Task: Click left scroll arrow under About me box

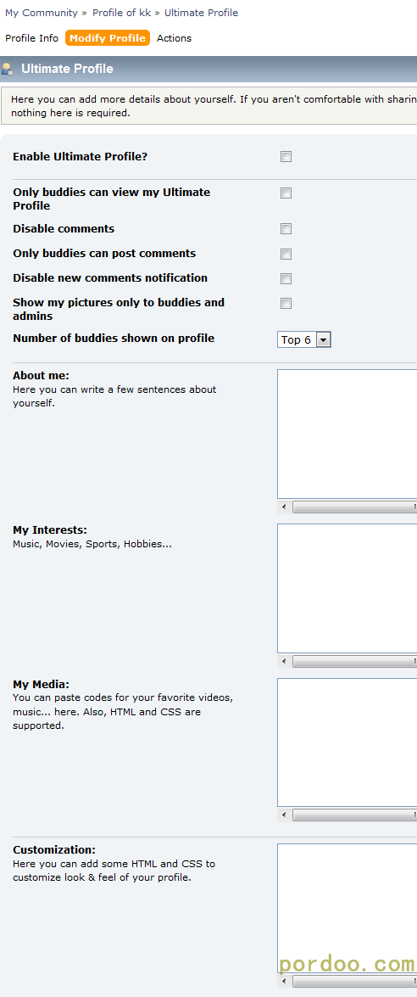Action: coord(284,507)
